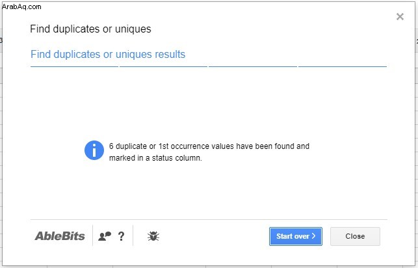Select the fourth wizard step progress segment

pos(343,66)
